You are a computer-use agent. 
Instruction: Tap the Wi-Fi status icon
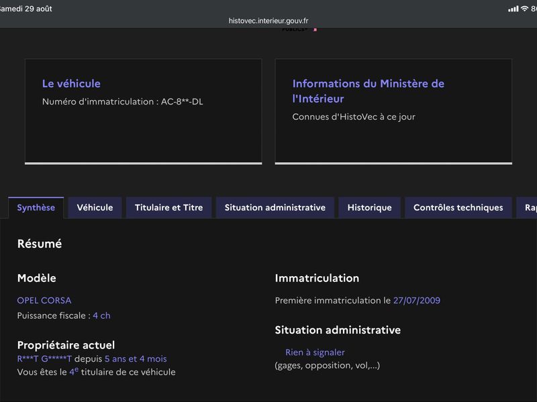click(524, 9)
